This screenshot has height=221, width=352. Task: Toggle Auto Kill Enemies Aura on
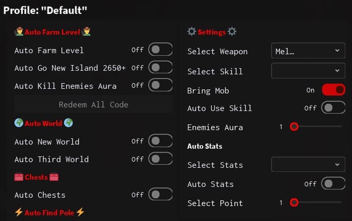160,85
